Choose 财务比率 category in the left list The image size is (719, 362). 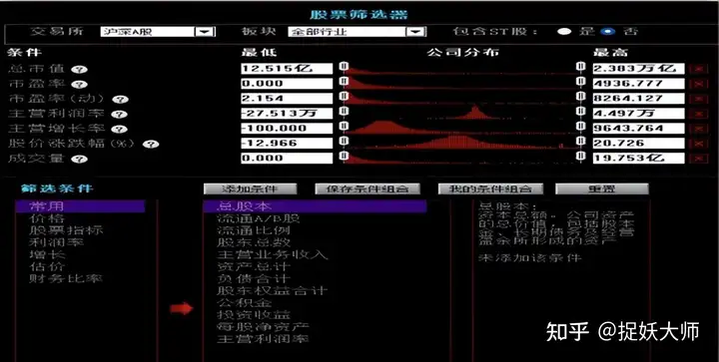(66, 278)
